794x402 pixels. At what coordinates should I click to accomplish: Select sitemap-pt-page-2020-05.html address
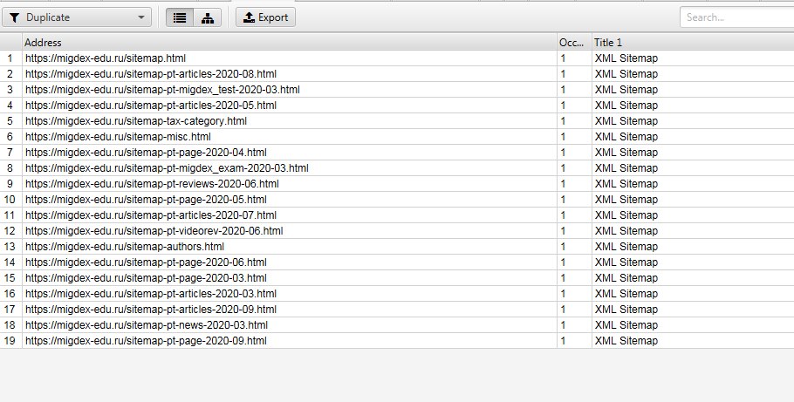coord(146,200)
